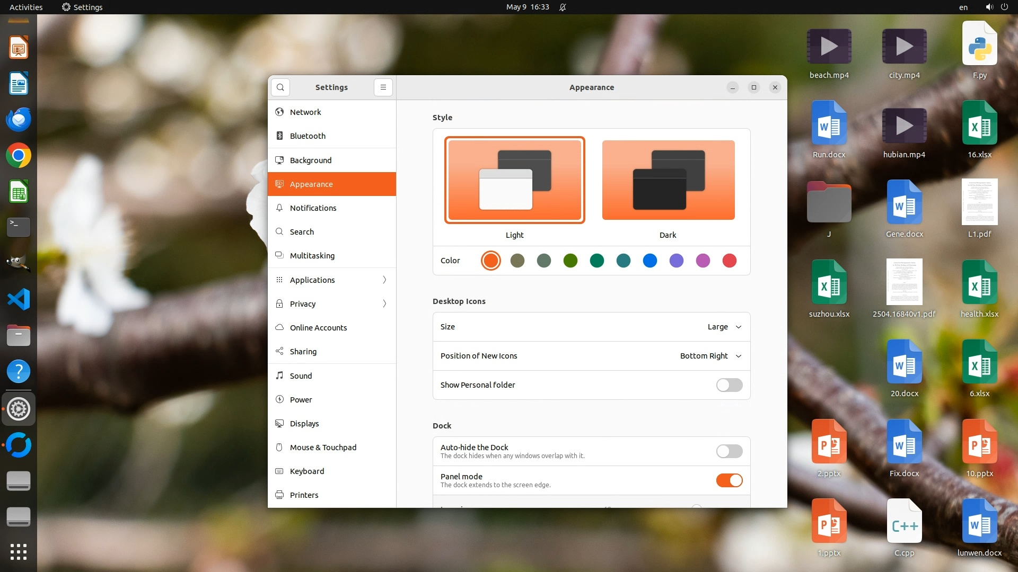Open the Displays settings page
Screen dimensions: 1018x572
click(304, 424)
